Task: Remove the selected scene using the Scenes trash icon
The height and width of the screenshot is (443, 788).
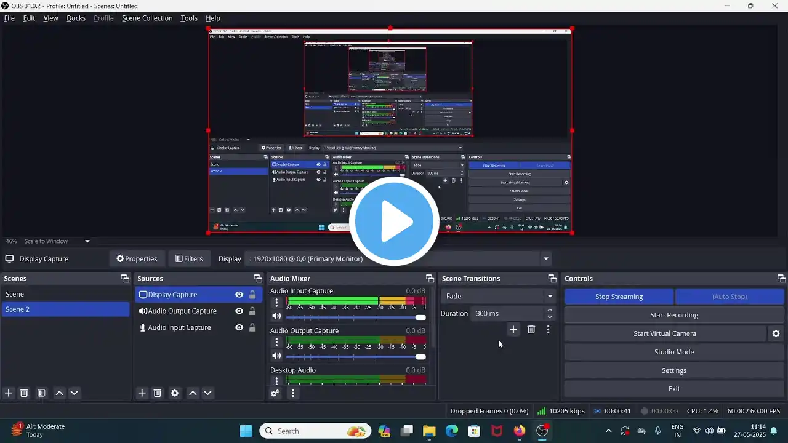Action: click(x=24, y=393)
